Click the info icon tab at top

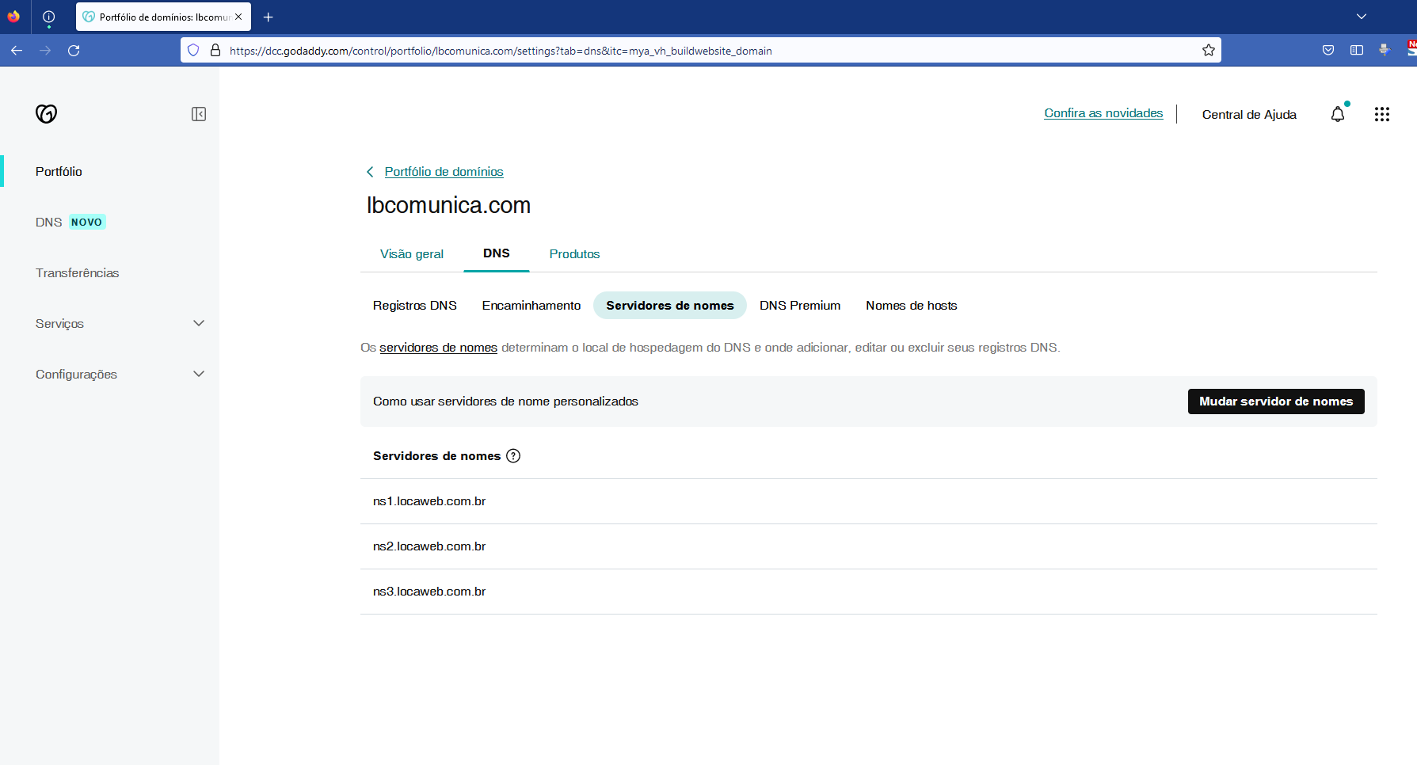point(48,17)
